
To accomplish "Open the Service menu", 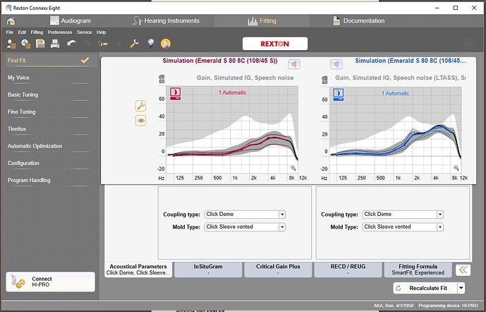I will pyautogui.click(x=85, y=32).
